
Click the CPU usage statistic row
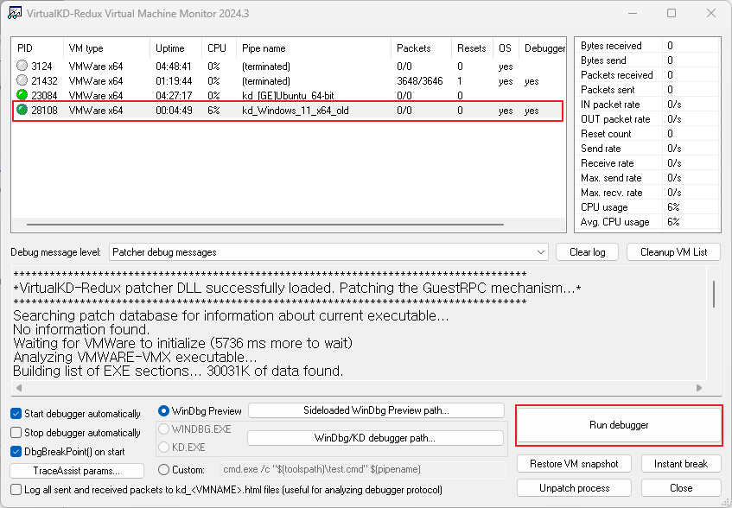coord(647,207)
